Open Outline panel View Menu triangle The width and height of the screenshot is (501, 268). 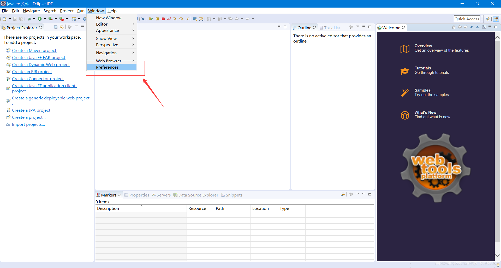358,27
